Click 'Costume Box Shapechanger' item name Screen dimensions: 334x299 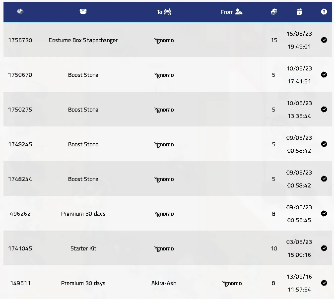point(83,41)
